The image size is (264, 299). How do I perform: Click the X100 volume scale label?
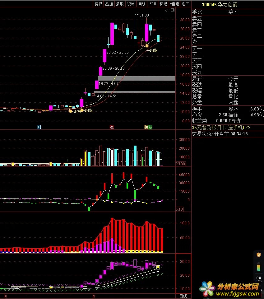click(x=180, y=164)
